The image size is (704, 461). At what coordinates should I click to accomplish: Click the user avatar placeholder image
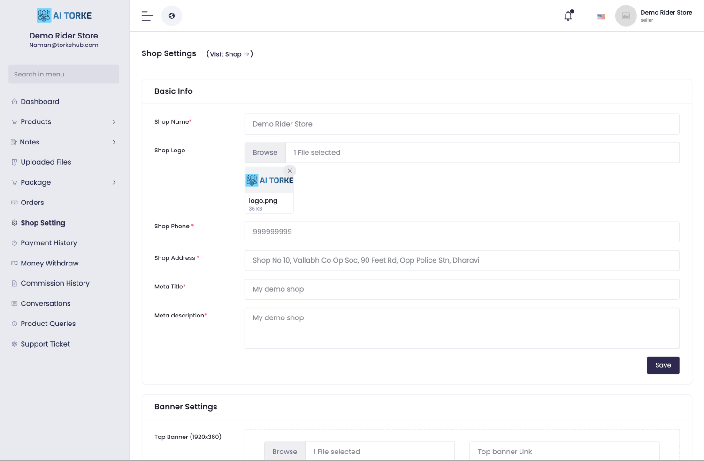(x=626, y=16)
